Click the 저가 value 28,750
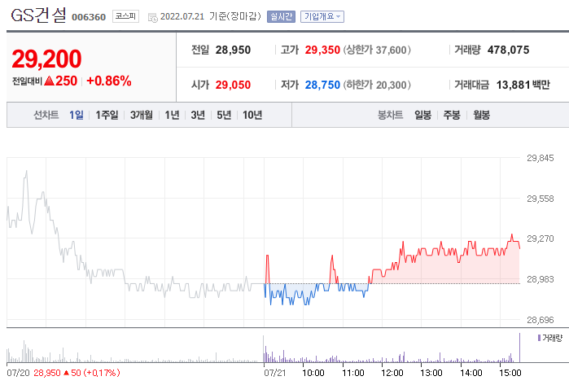 click(x=322, y=85)
